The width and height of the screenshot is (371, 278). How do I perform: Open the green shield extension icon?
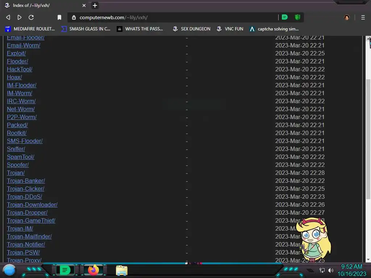297,17
